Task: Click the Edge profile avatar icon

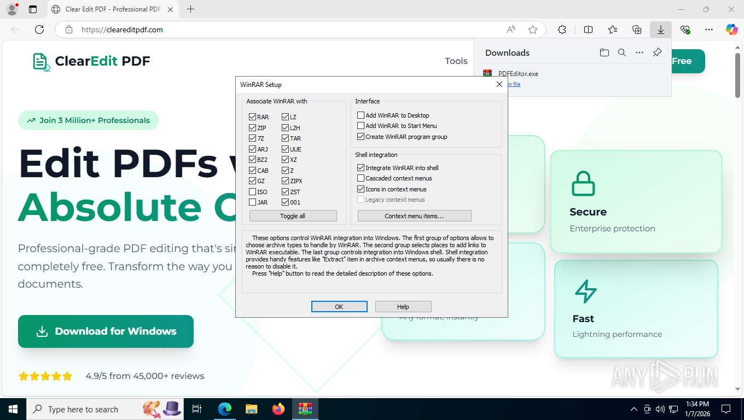Action: click(11, 9)
